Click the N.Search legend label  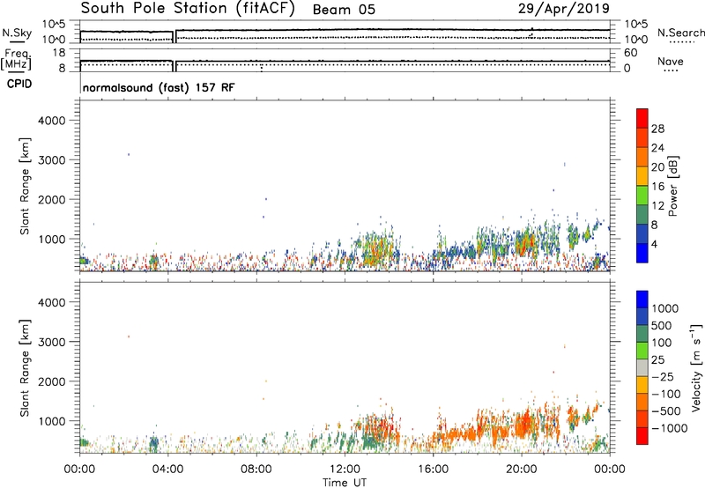pyautogui.click(x=681, y=33)
